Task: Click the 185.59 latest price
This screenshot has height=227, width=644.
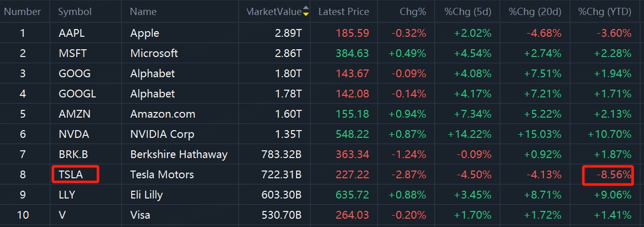Action: pos(353,33)
